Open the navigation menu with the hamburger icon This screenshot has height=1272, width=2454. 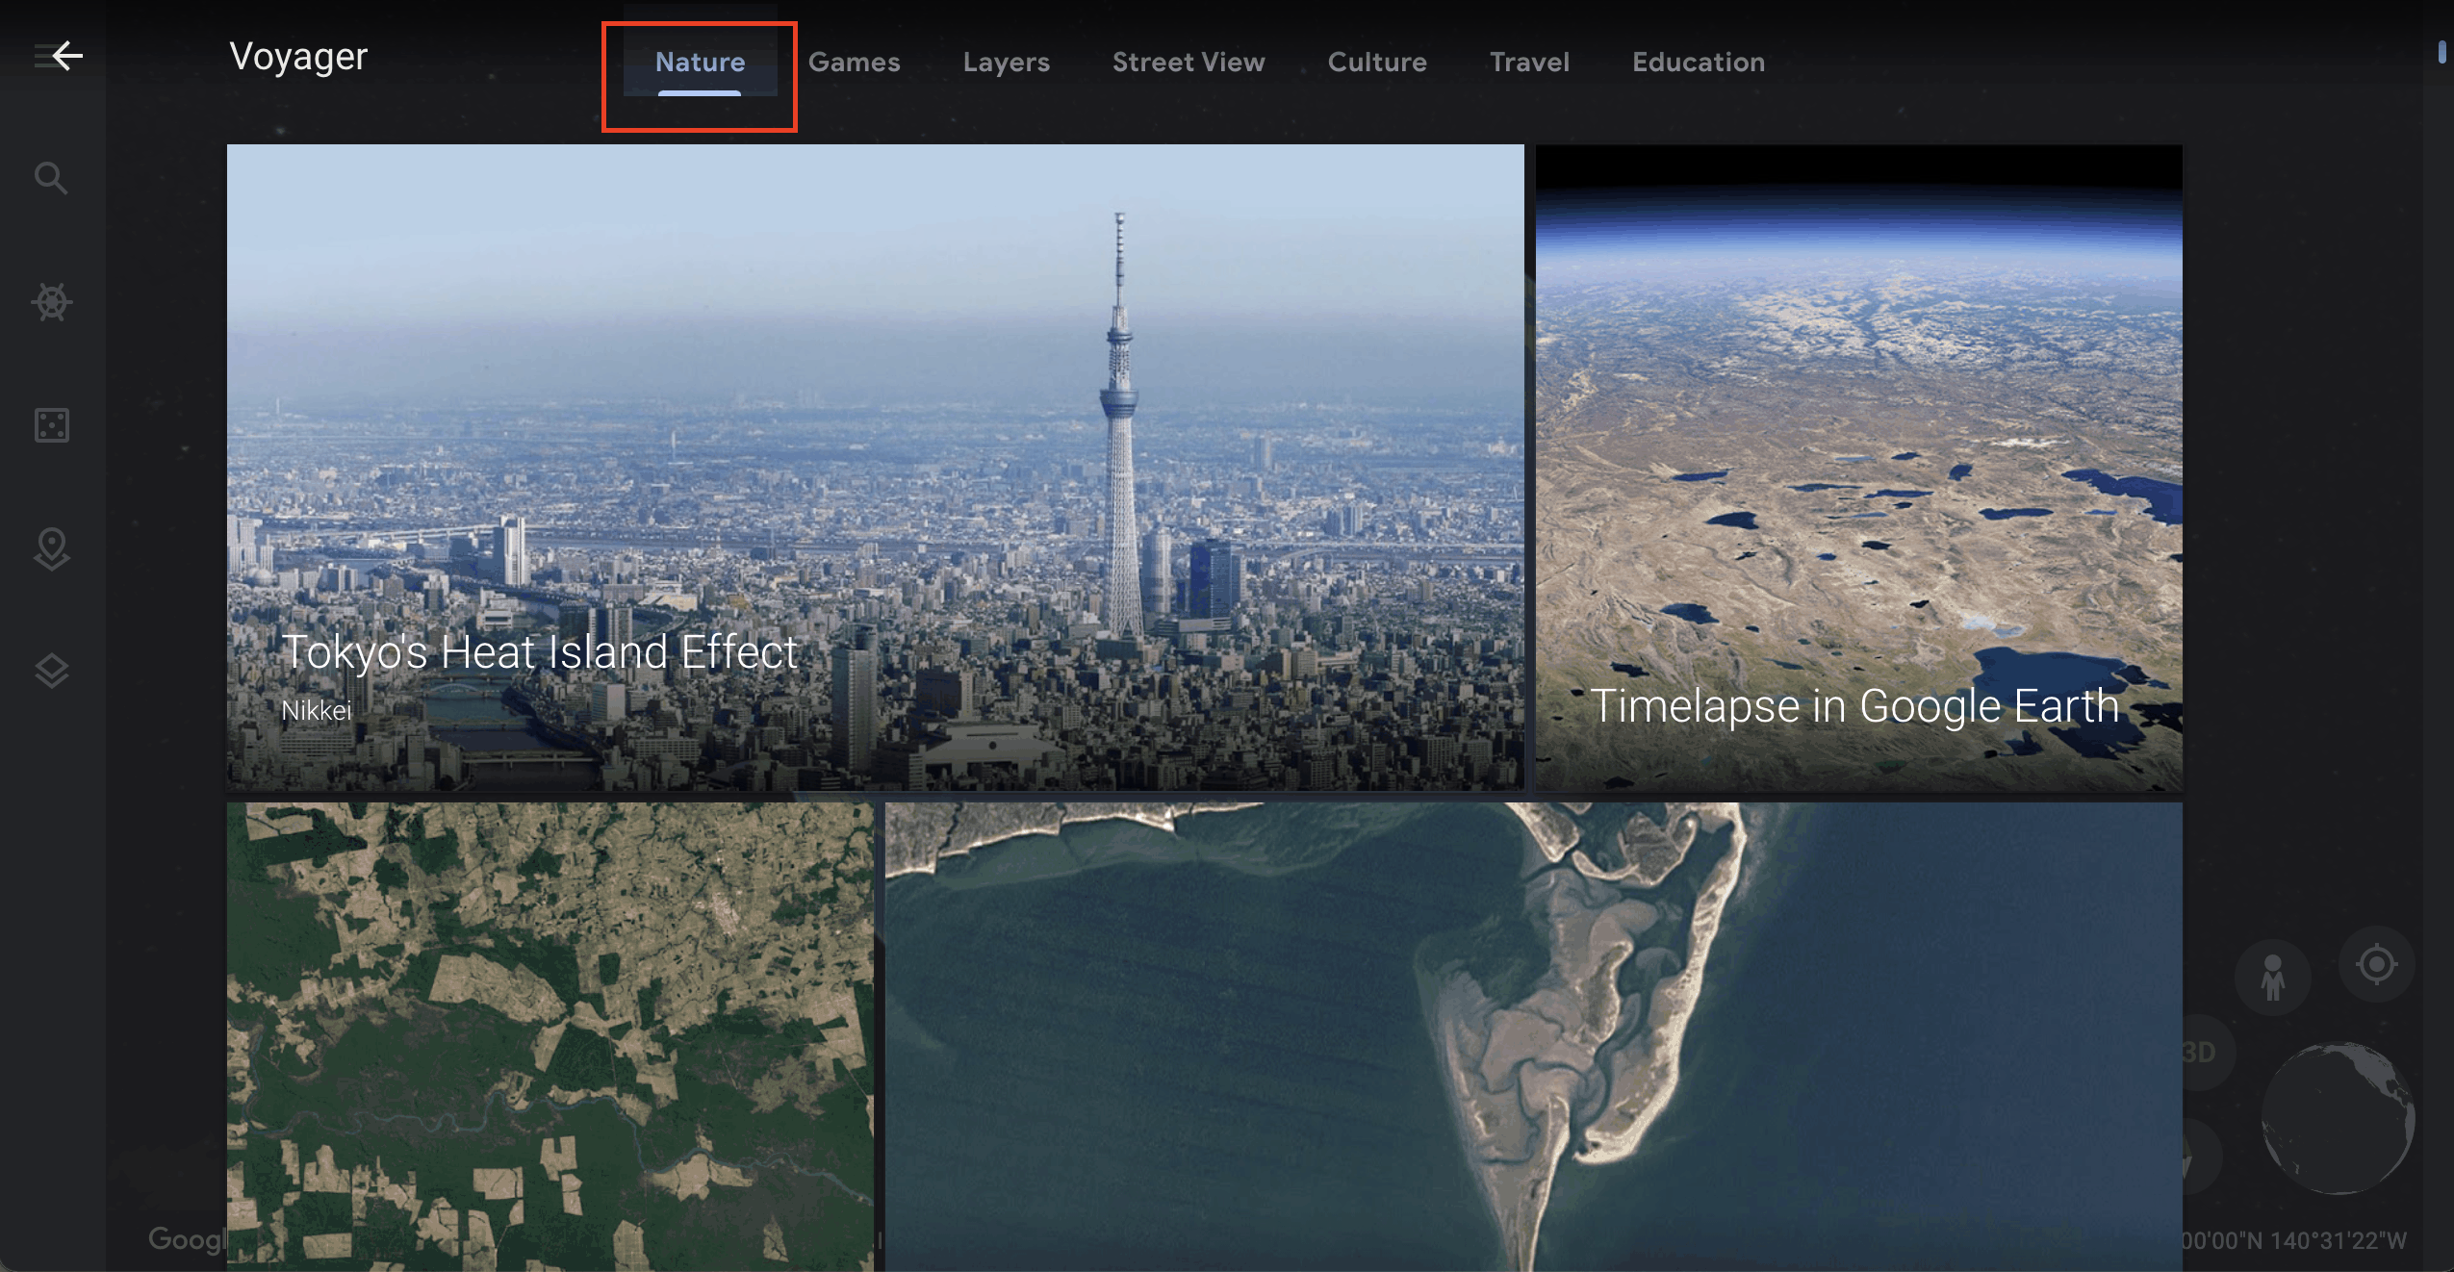(x=38, y=55)
